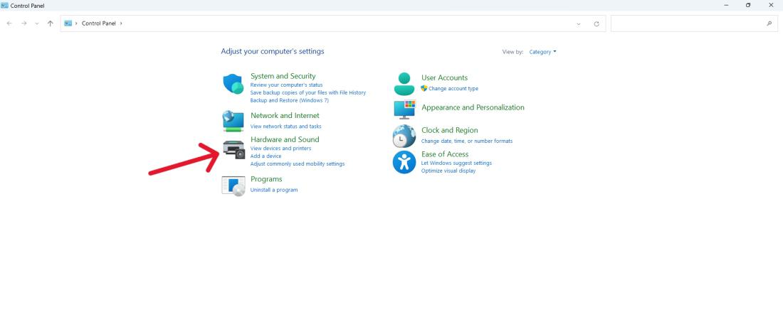
Task: Refresh the Control Panel view
Action: point(597,23)
